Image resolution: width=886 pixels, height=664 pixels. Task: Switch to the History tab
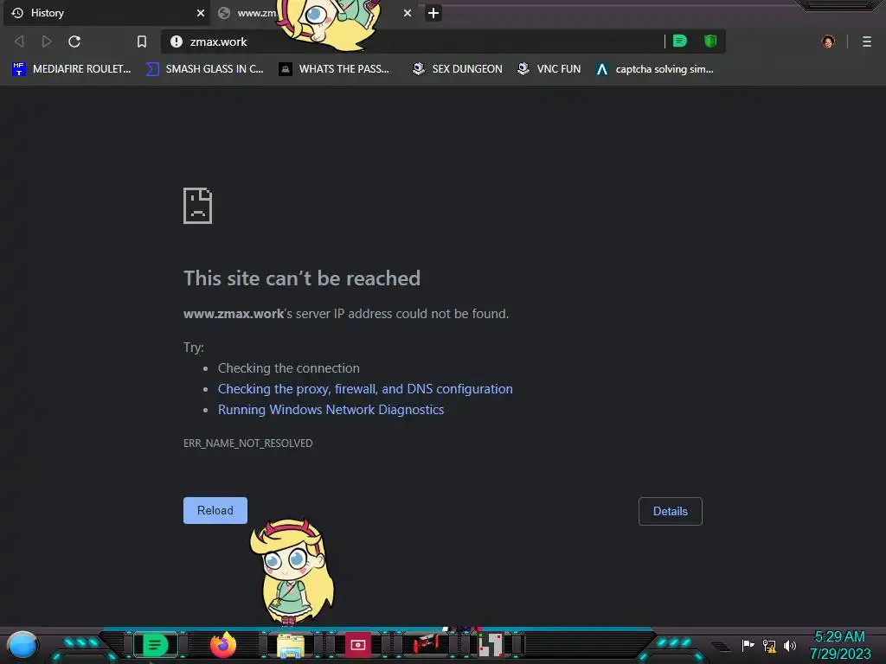coord(106,13)
